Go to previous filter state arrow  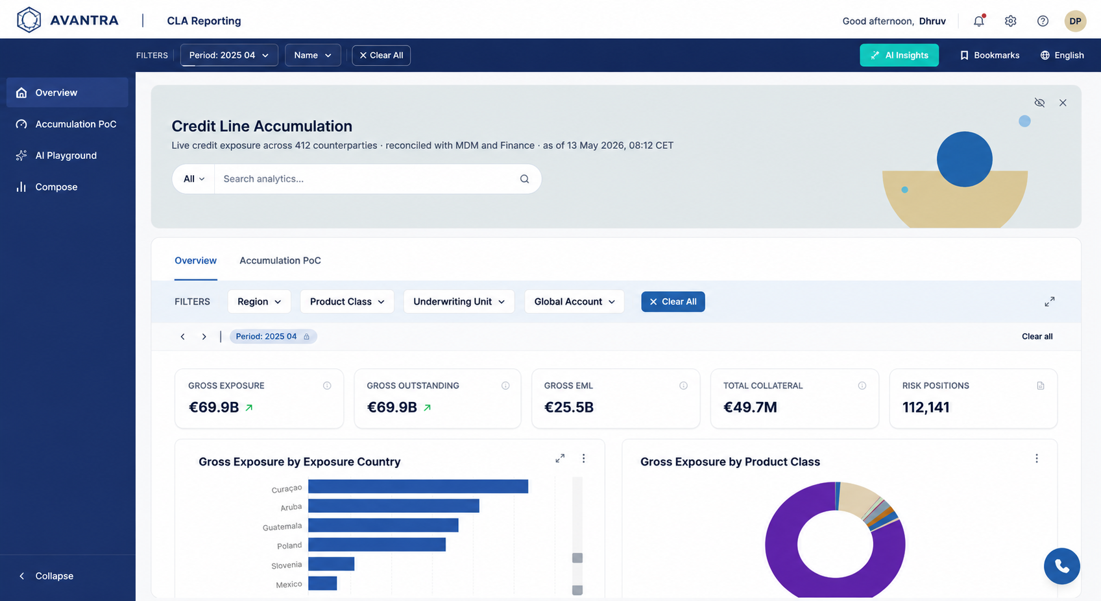point(183,336)
